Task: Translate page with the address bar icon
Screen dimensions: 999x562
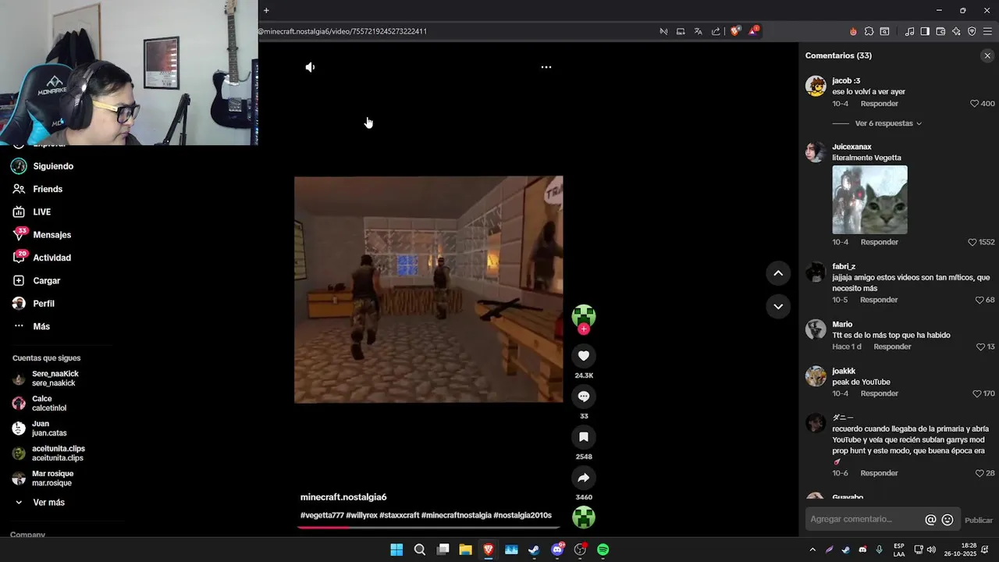Action: click(699, 31)
